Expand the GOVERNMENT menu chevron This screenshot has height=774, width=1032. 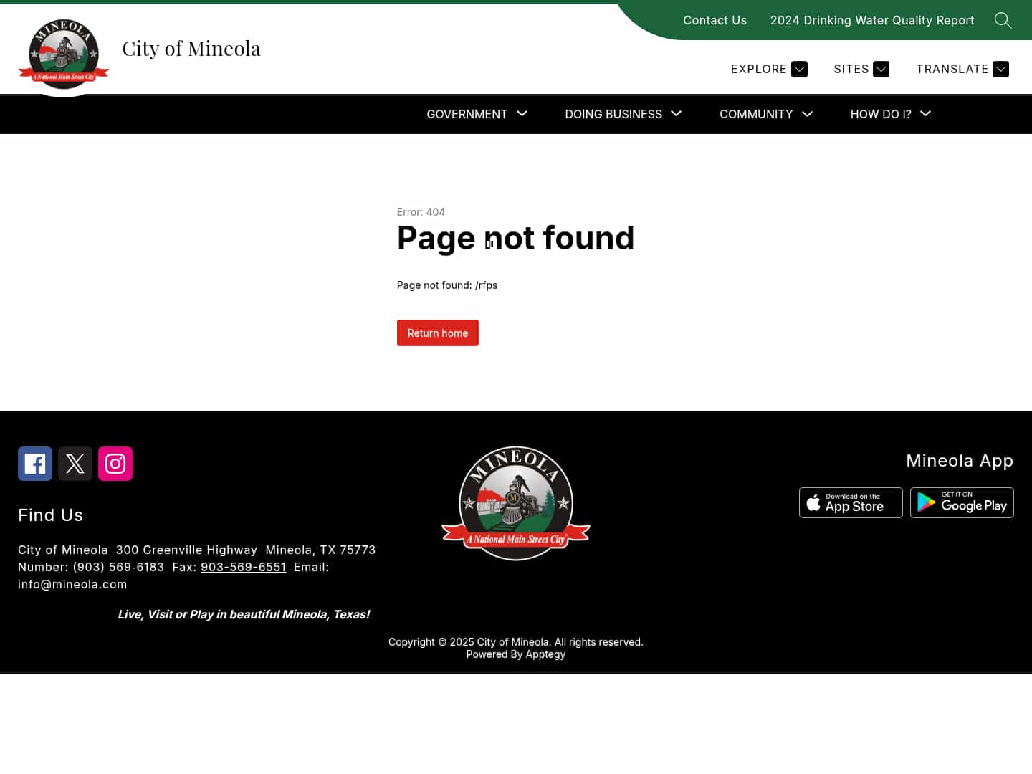[x=522, y=113]
